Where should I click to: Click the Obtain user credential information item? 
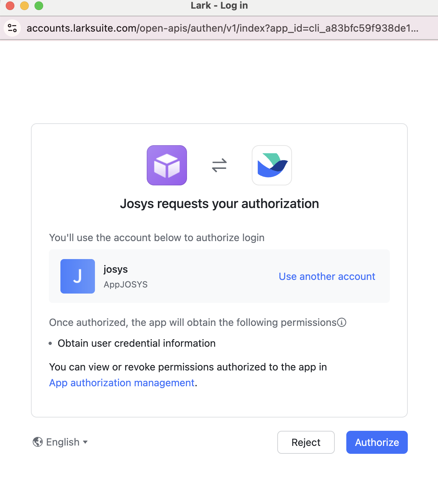(137, 343)
